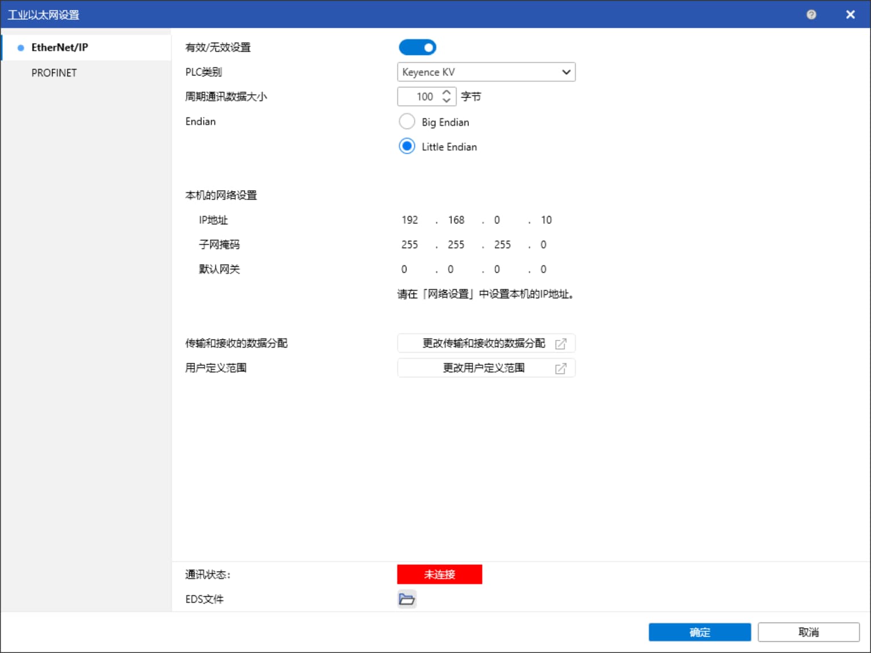Click the help question mark icon
The image size is (871, 653).
(811, 15)
